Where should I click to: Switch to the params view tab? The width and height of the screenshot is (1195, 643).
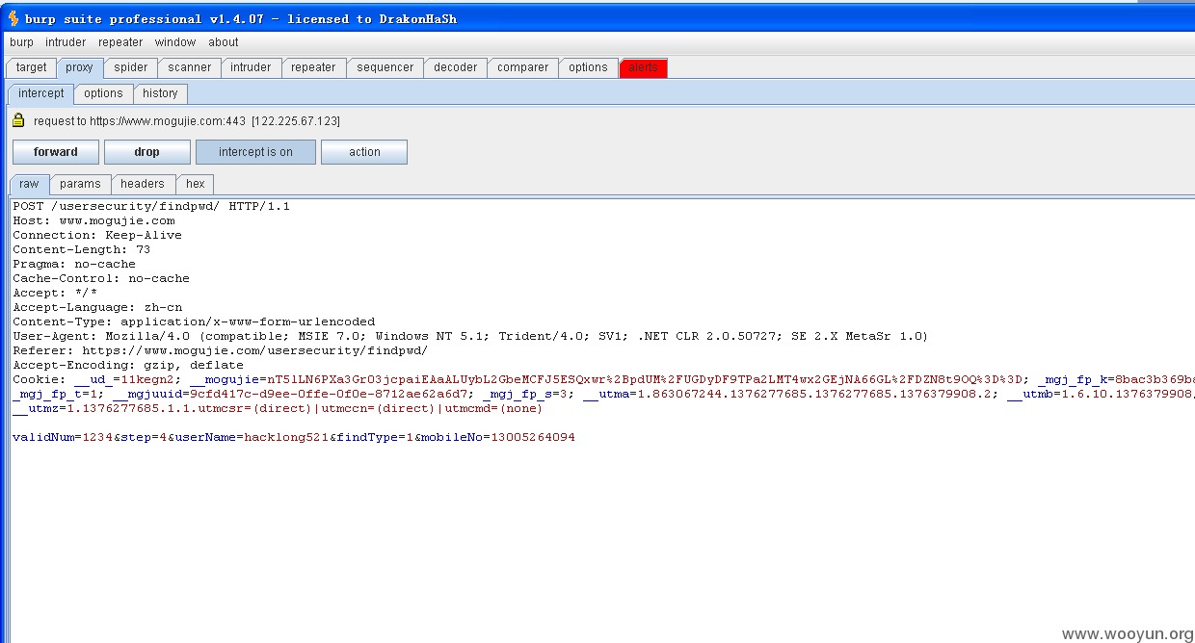tap(80, 184)
